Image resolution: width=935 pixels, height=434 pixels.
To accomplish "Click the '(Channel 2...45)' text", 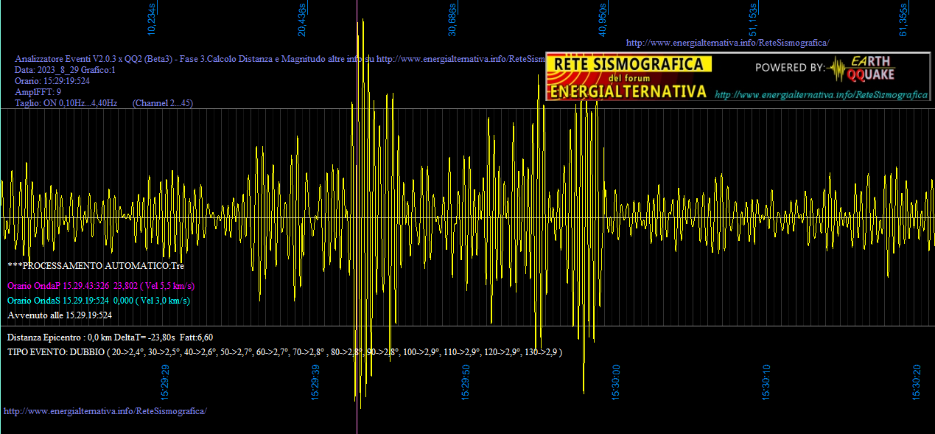I will [163, 103].
